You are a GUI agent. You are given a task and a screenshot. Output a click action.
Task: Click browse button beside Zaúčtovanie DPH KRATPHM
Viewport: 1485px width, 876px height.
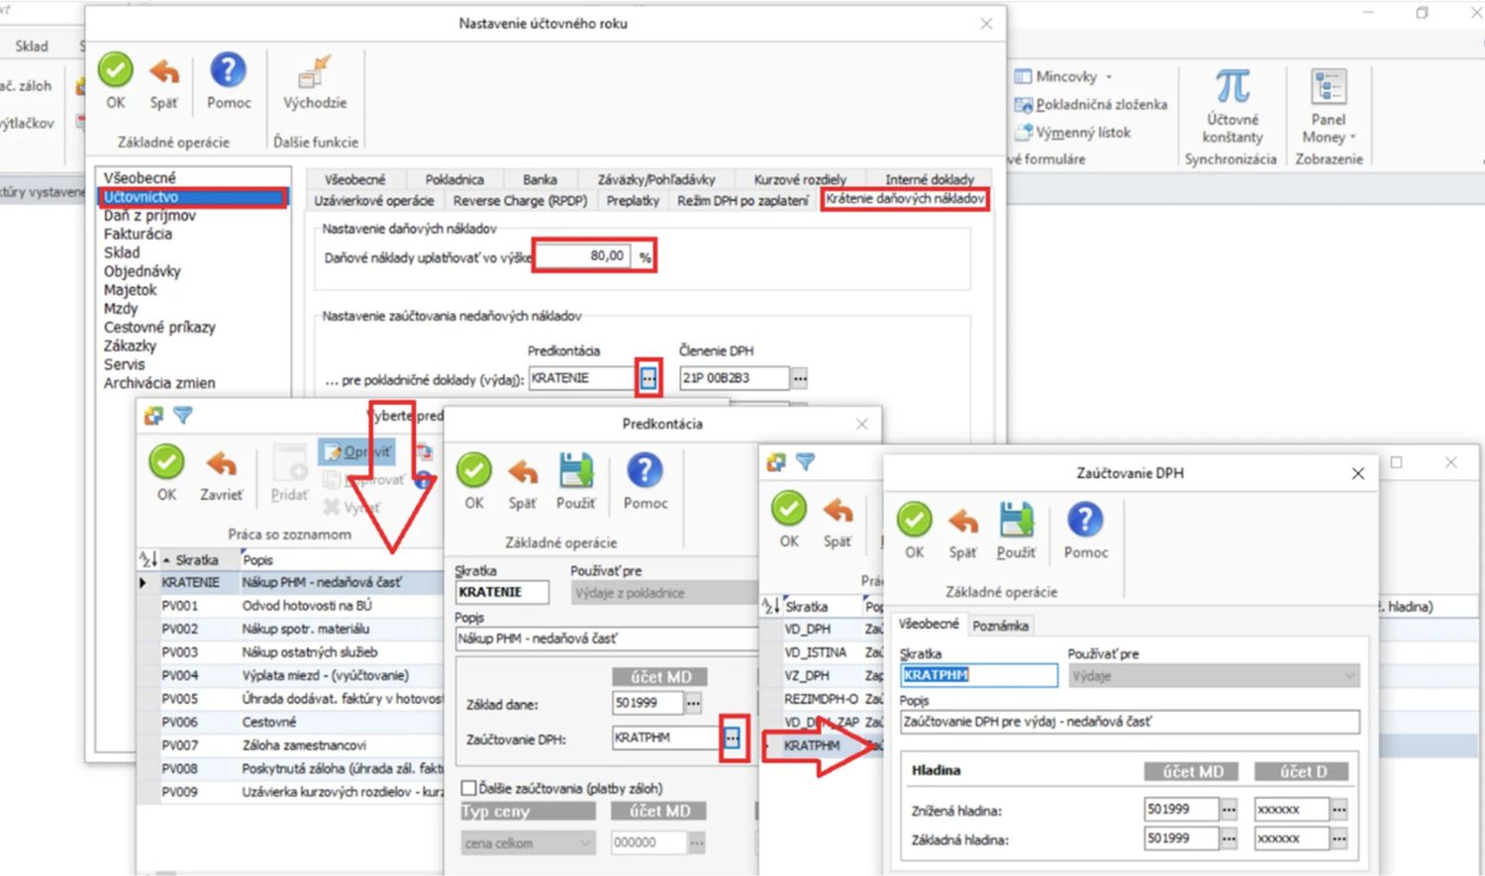[732, 738]
